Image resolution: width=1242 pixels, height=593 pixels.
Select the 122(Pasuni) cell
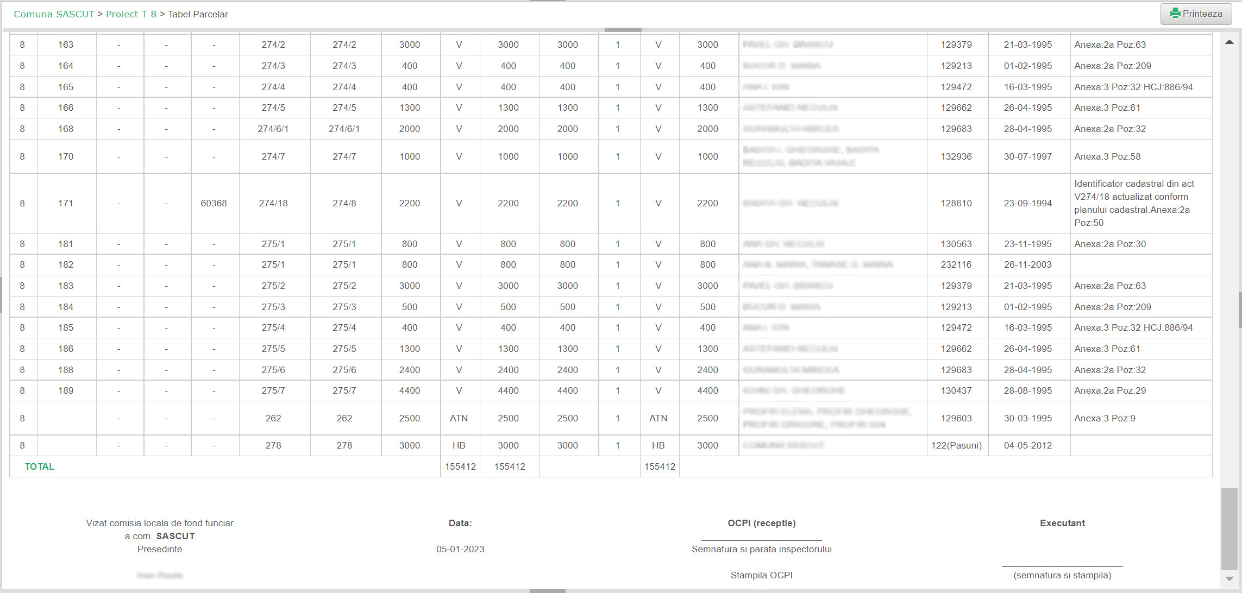click(956, 445)
